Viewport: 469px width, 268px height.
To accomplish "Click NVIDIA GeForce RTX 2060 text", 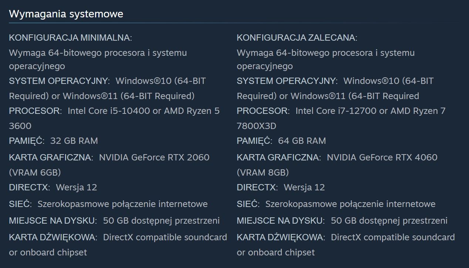I will pos(154,157).
